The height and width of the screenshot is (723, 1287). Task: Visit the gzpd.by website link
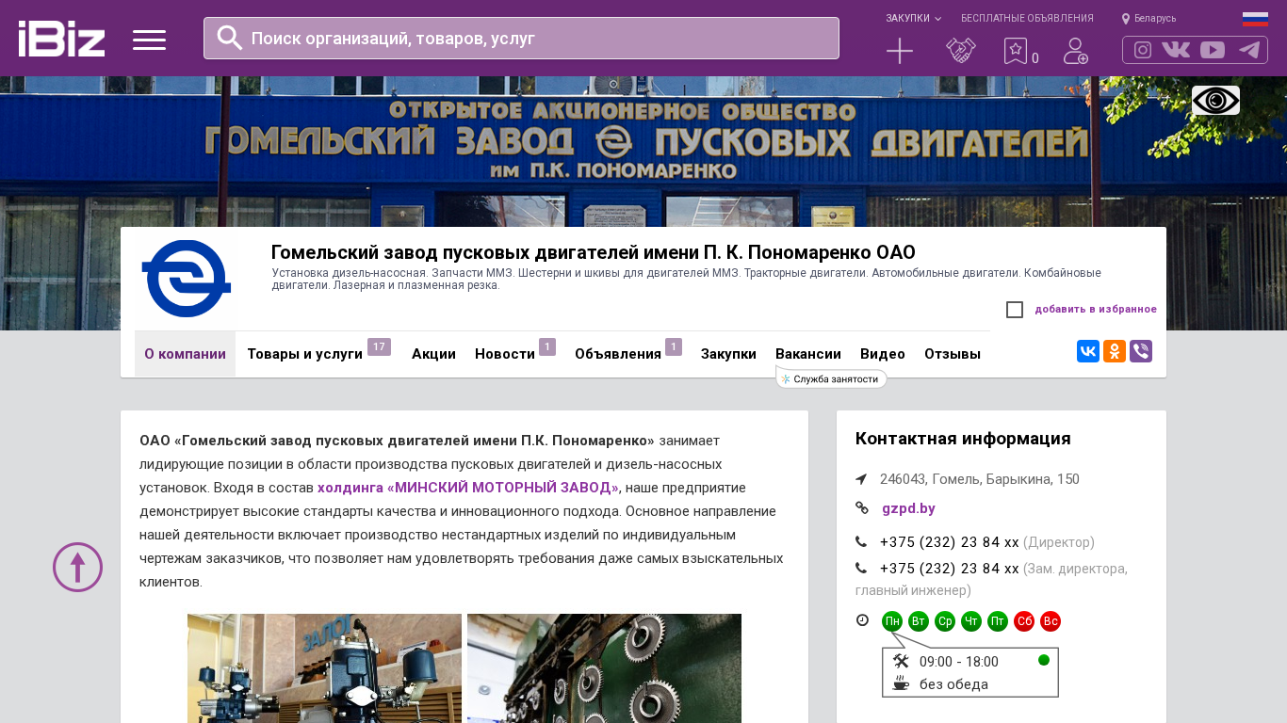[x=908, y=508]
